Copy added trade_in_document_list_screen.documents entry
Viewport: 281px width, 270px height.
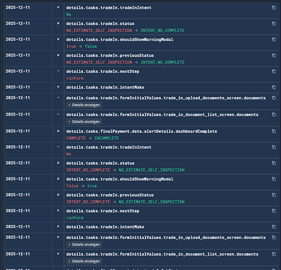pyautogui.click(x=274, y=254)
